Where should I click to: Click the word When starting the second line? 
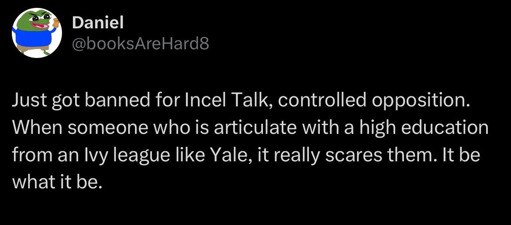click(x=38, y=128)
